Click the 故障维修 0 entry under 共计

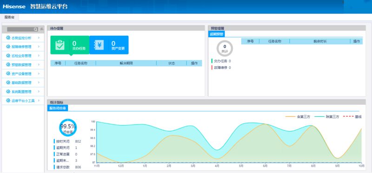click(221, 67)
